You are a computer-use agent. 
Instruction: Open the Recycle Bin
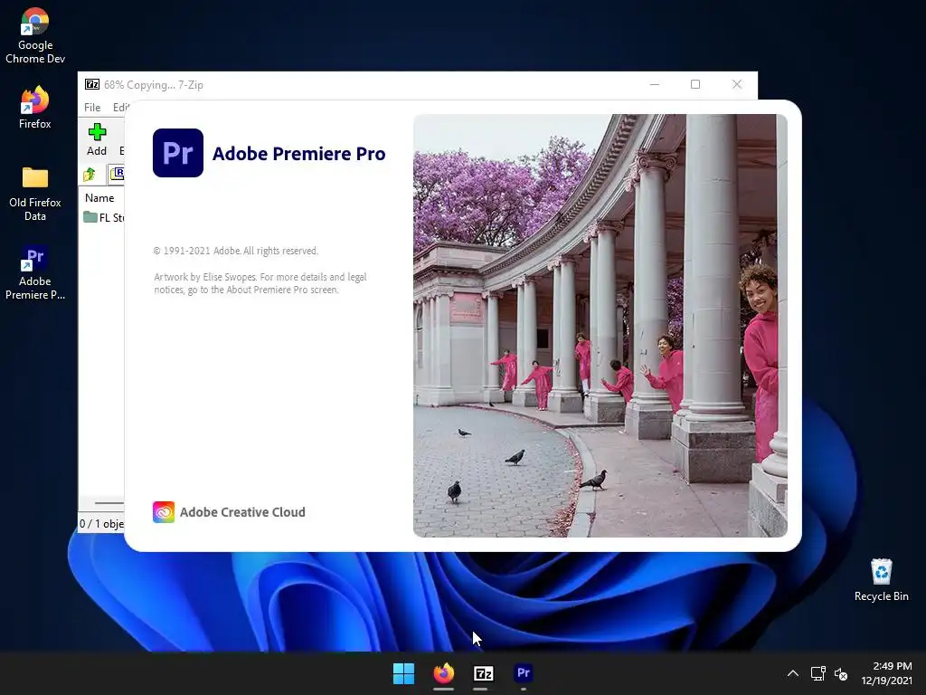pyautogui.click(x=881, y=580)
